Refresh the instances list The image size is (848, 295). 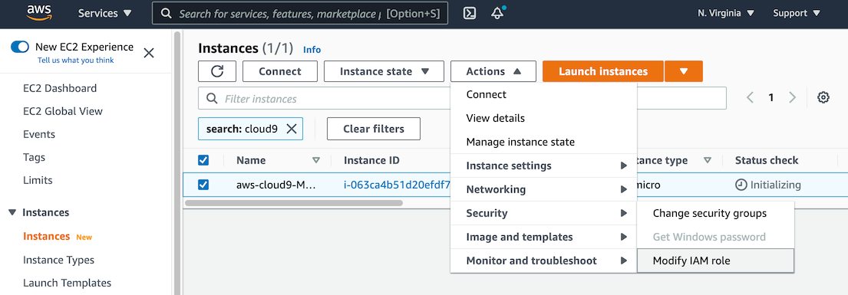click(217, 71)
